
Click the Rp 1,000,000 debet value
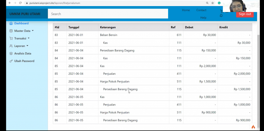click(x=208, y=97)
